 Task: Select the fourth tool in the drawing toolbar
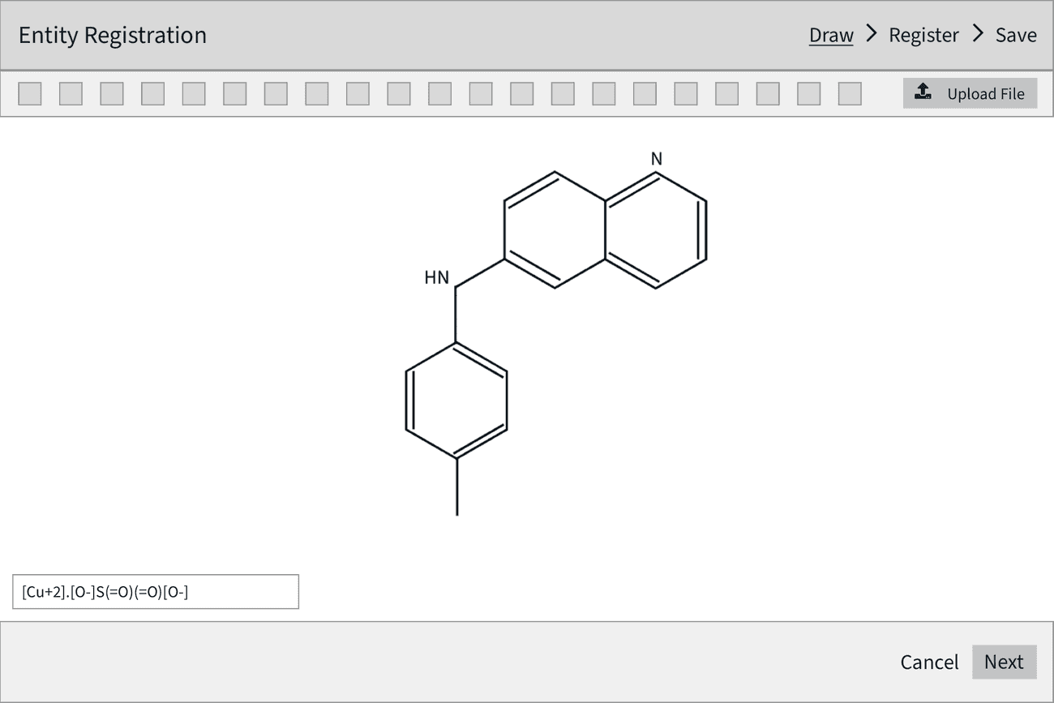click(152, 94)
